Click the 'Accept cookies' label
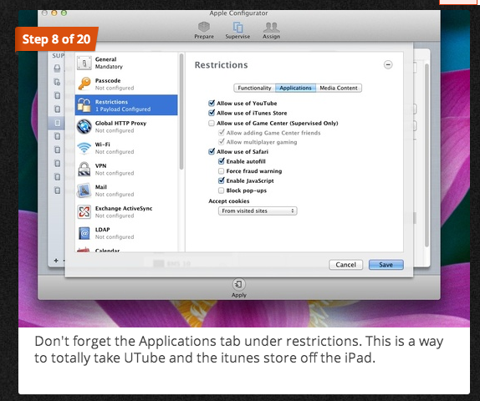The image size is (480, 401). tap(228, 201)
